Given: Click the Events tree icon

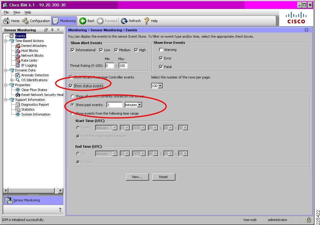Looking at the screenshot, I should (x=12, y=36).
